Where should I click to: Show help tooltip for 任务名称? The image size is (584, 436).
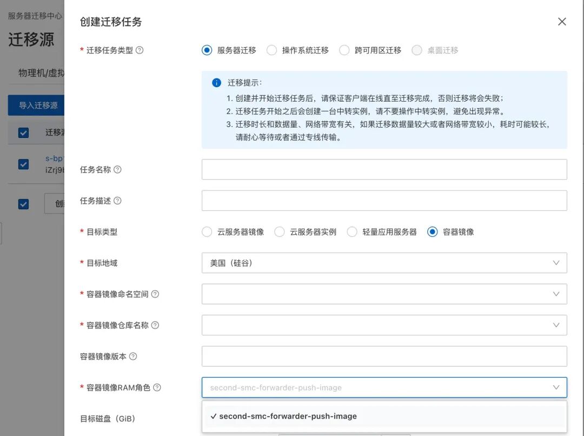[x=117, y=169]
